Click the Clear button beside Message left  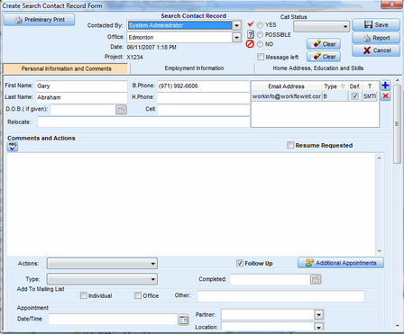pyautogui.click(x=324, y=57)
